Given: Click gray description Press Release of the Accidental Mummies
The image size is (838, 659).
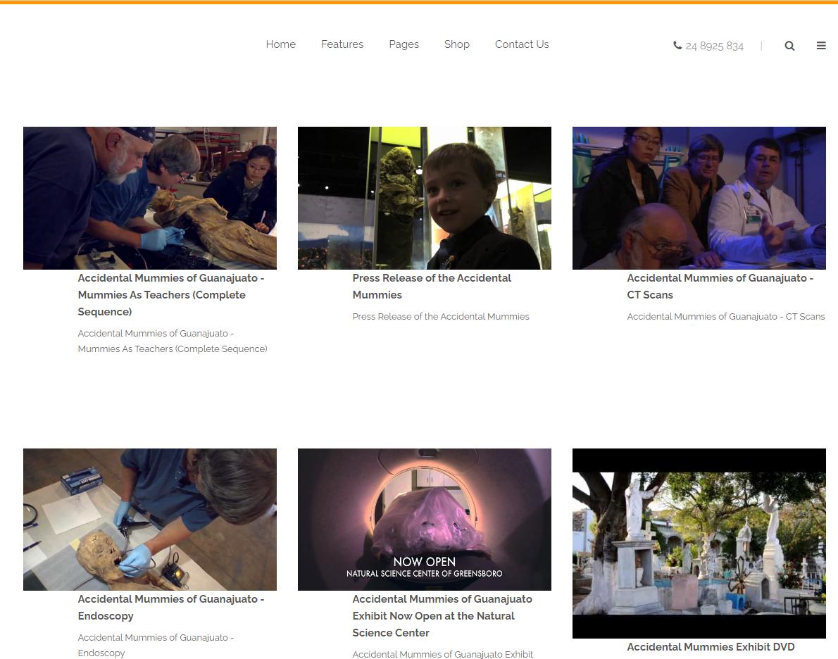Looking at the screenshot, I should point(441,316).
